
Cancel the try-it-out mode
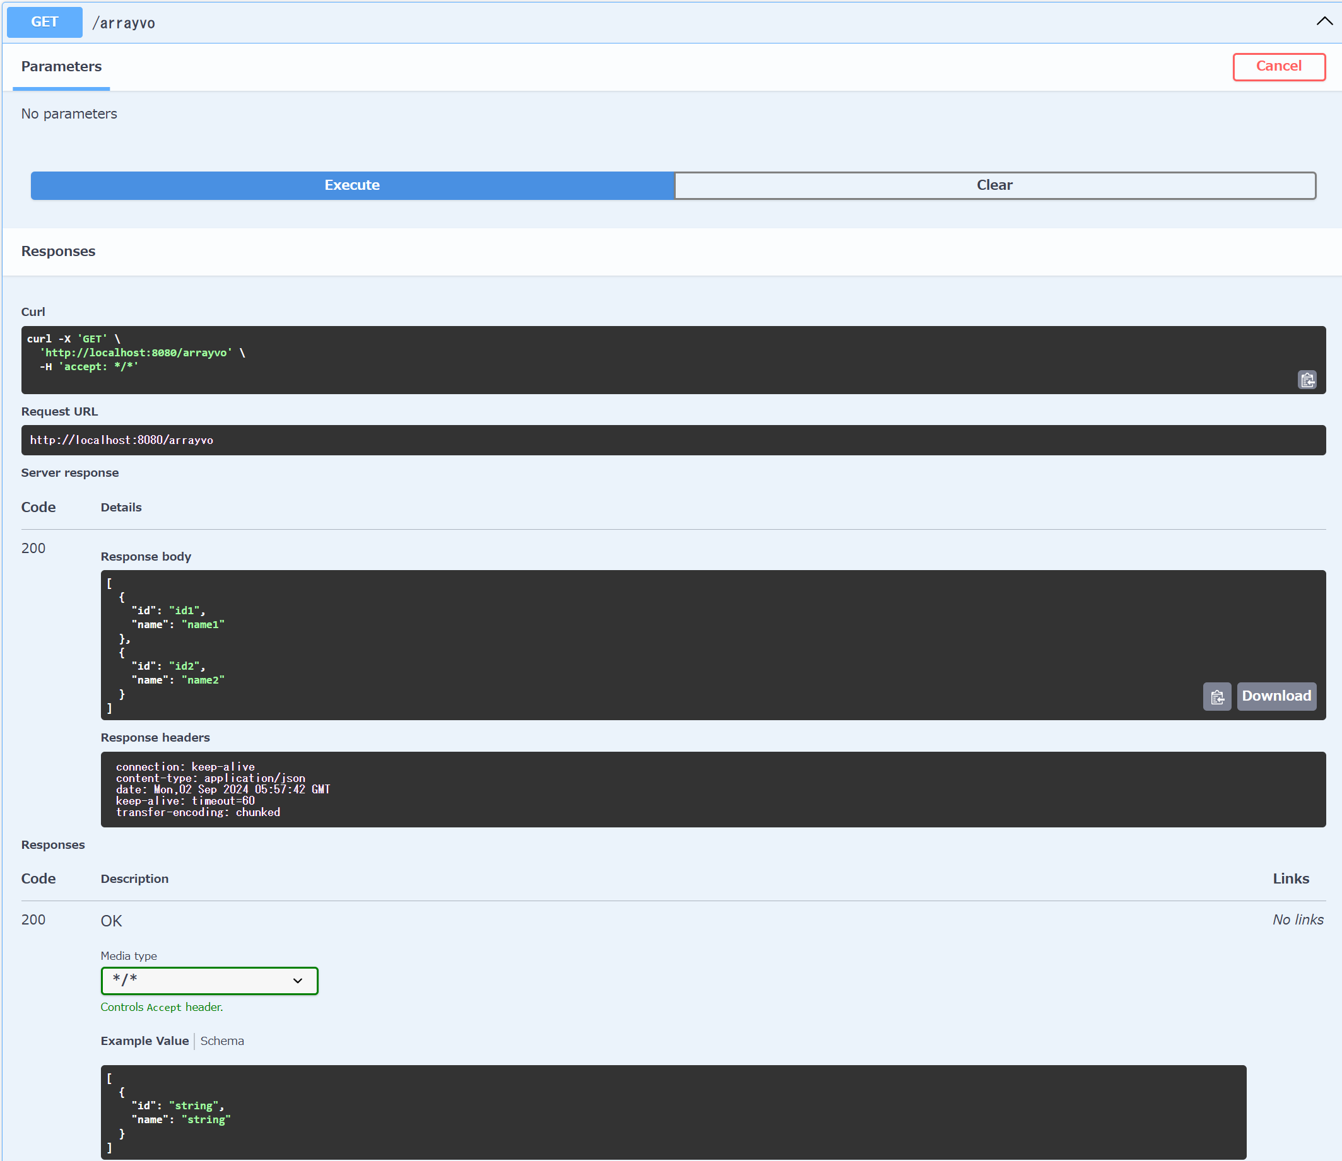pyautogui.click(x=1278, y=66)
